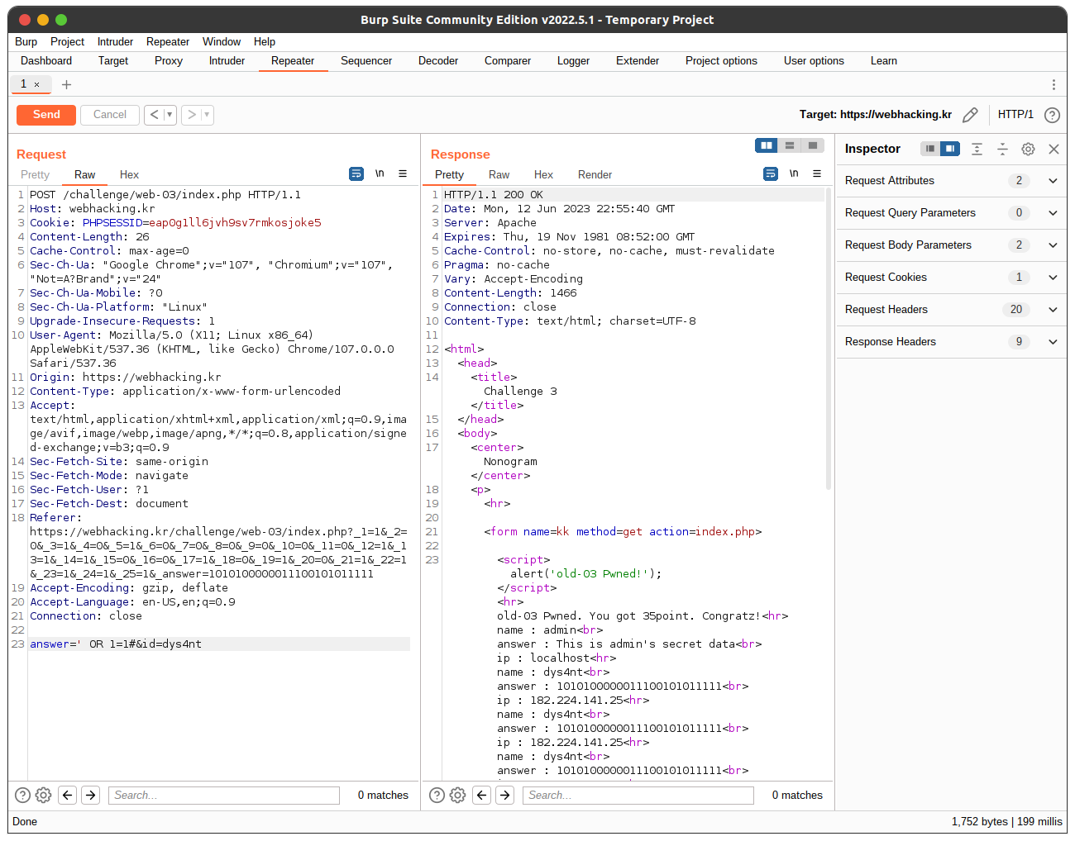Open Request search help icon
Image resolution: width=1075 pixels, height=841 pixels.
coord(22,795)
